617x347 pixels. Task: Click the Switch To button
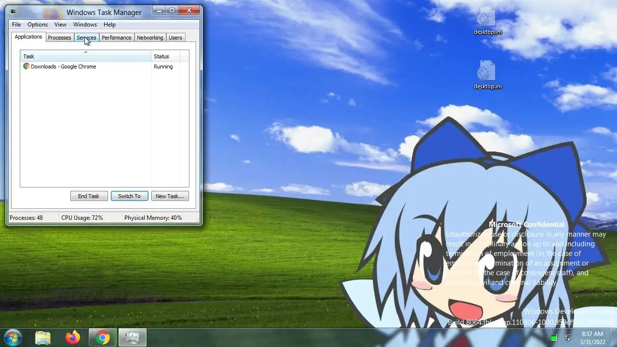coord(129,196)
